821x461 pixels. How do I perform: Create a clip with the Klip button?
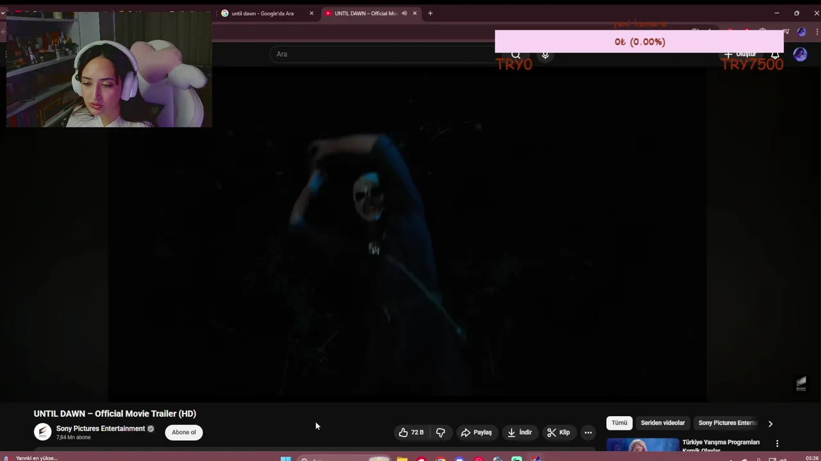(559, 432)
